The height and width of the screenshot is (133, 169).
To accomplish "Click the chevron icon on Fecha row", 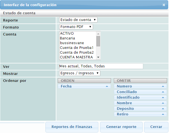I will tap(107, 87).
